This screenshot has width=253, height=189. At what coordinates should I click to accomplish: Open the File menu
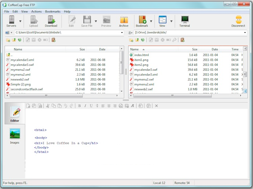[x=7, y=12]
